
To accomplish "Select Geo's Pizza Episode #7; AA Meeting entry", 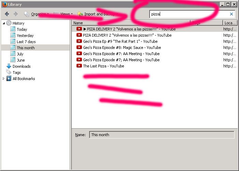I will point(121,60).
